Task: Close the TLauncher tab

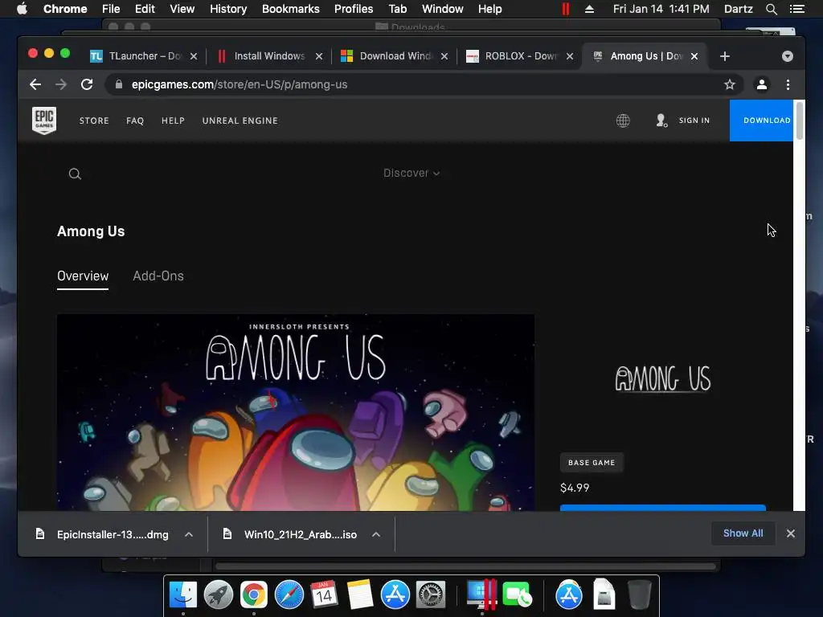Action: [194, 56]
